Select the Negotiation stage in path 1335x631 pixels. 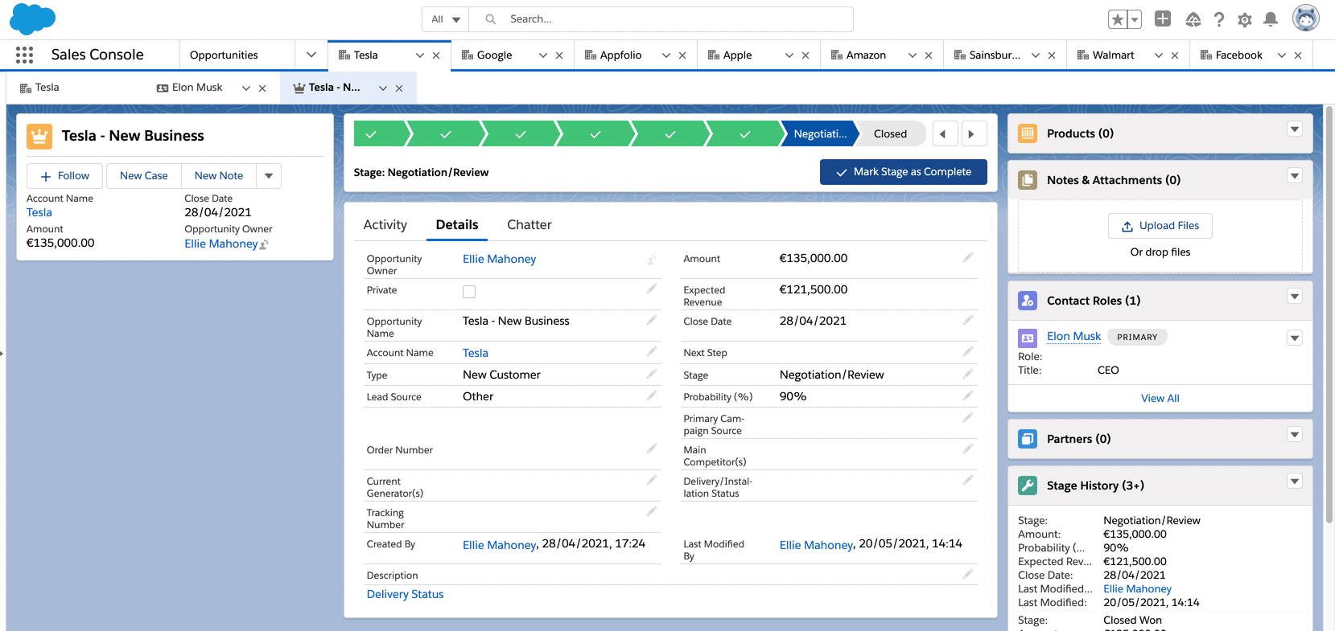pos(820,134)
